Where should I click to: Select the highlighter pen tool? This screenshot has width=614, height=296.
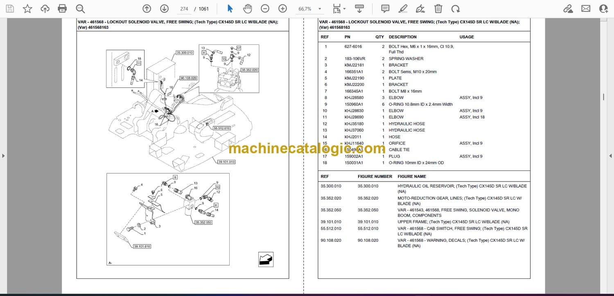click(x=403, y=9)
